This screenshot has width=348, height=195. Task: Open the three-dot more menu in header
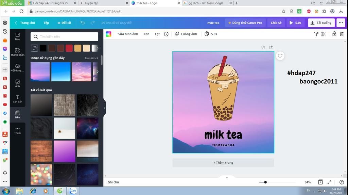[341, 23]
